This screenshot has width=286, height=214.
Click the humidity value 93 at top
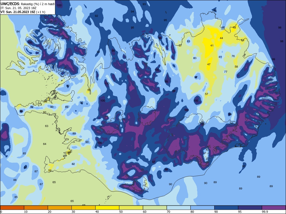(144, 4)
